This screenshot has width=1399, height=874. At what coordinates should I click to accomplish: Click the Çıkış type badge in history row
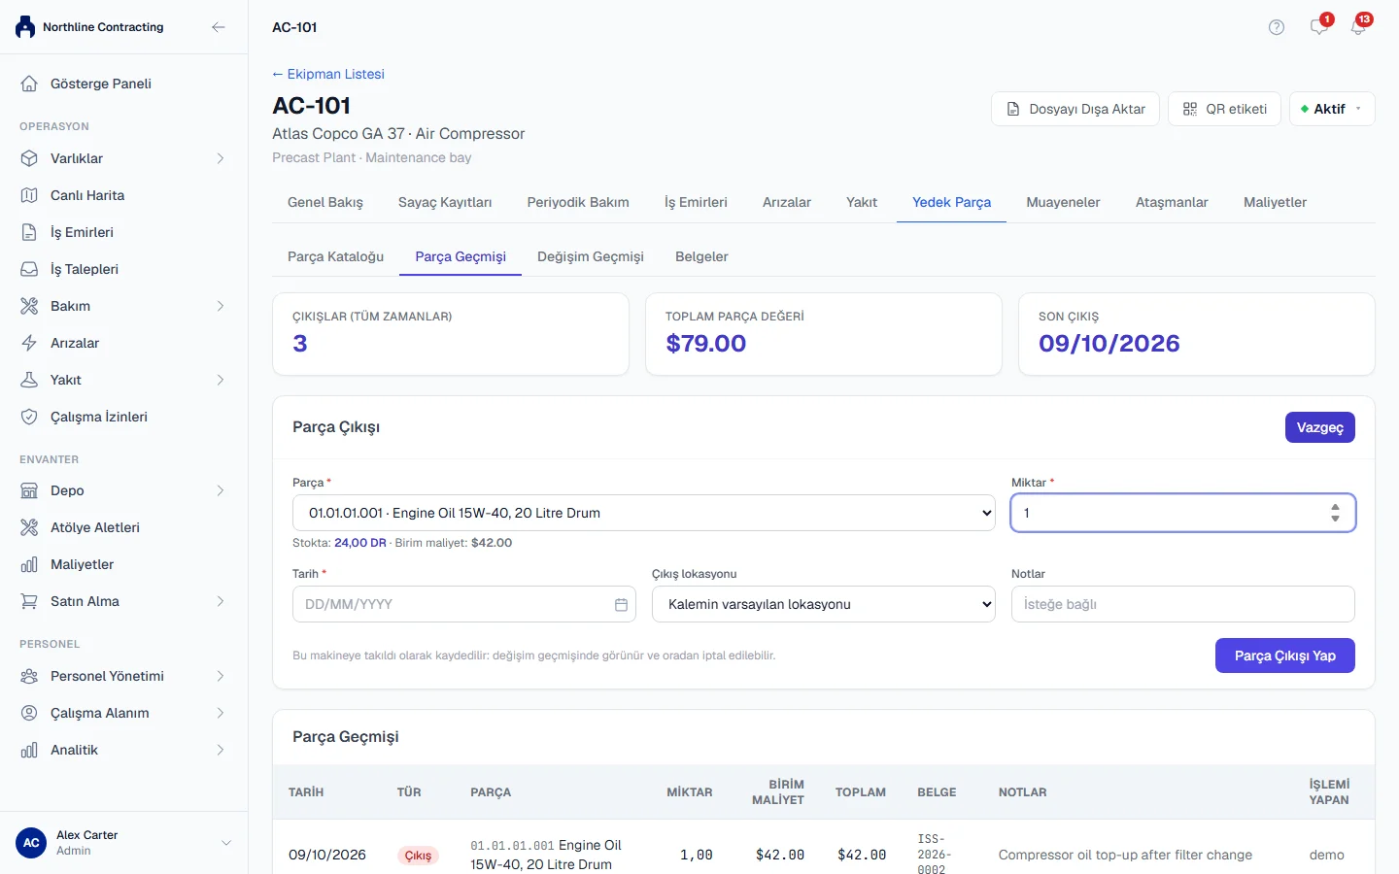[418, 856]
